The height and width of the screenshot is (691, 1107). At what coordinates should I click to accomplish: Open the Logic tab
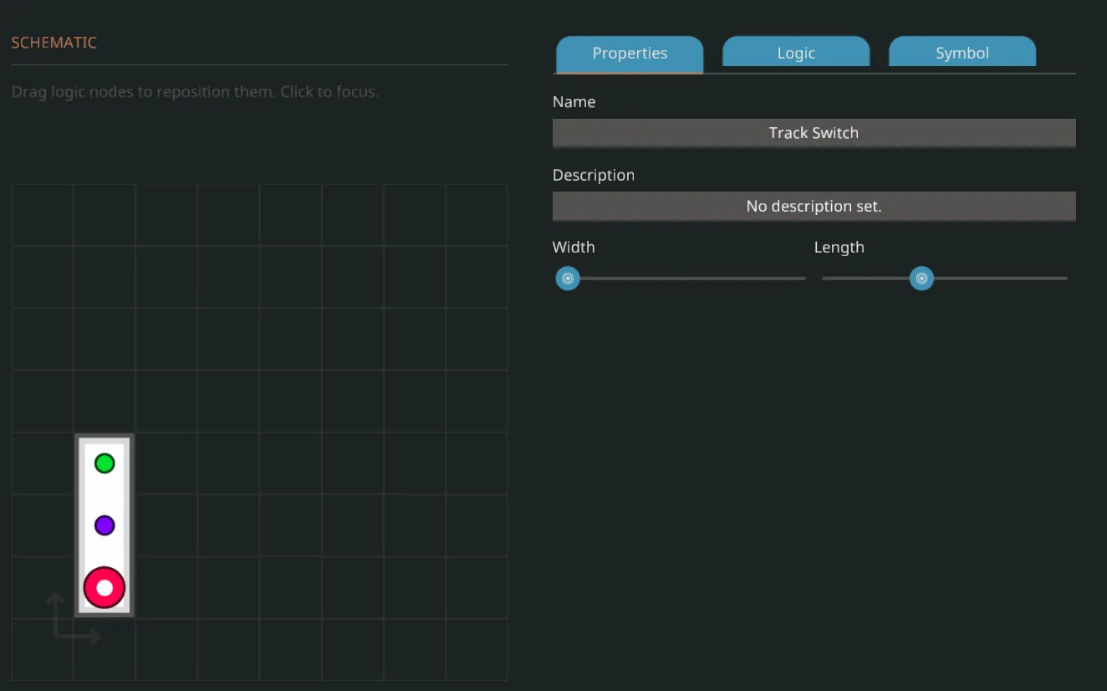click(x=796, y=54)
